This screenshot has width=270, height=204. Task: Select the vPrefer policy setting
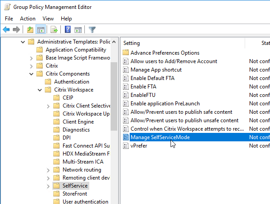click(139, 146)
